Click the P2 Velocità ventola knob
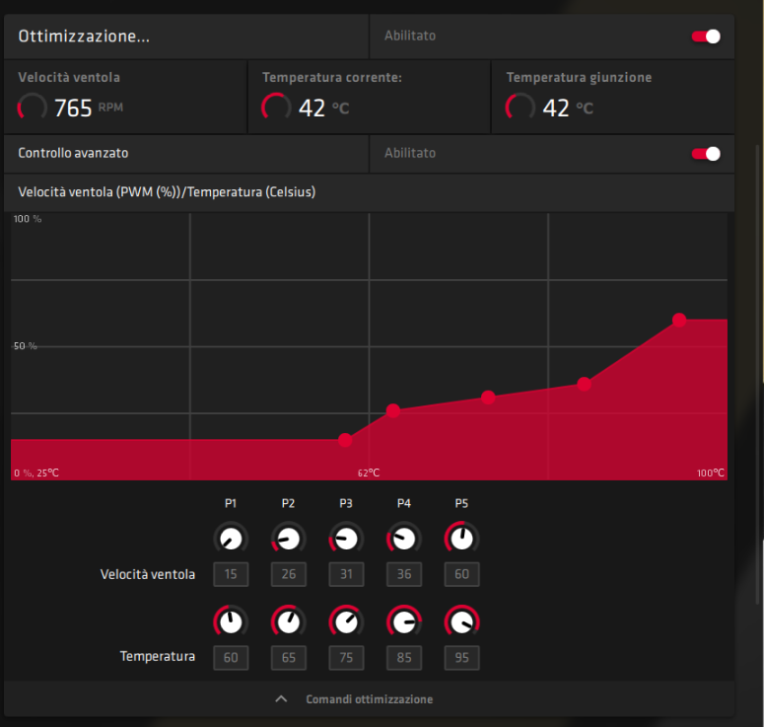 (x=289, y=539)
